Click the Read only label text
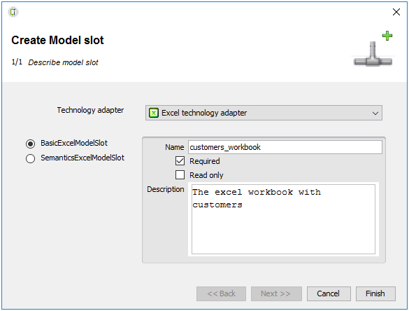The image size is (409, 311). click(206, 175)
